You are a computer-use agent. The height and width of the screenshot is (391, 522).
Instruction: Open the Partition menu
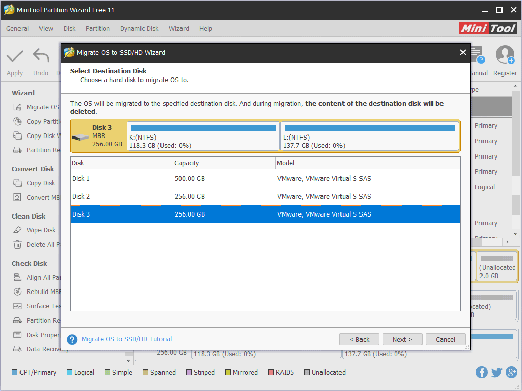(x=97, y=29)
